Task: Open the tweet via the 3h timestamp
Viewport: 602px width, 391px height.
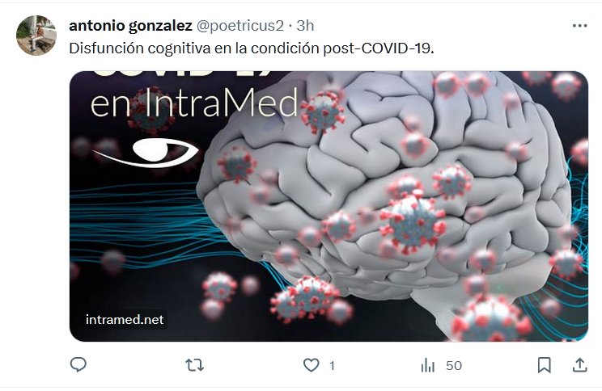Action: (x=305, y=26)
